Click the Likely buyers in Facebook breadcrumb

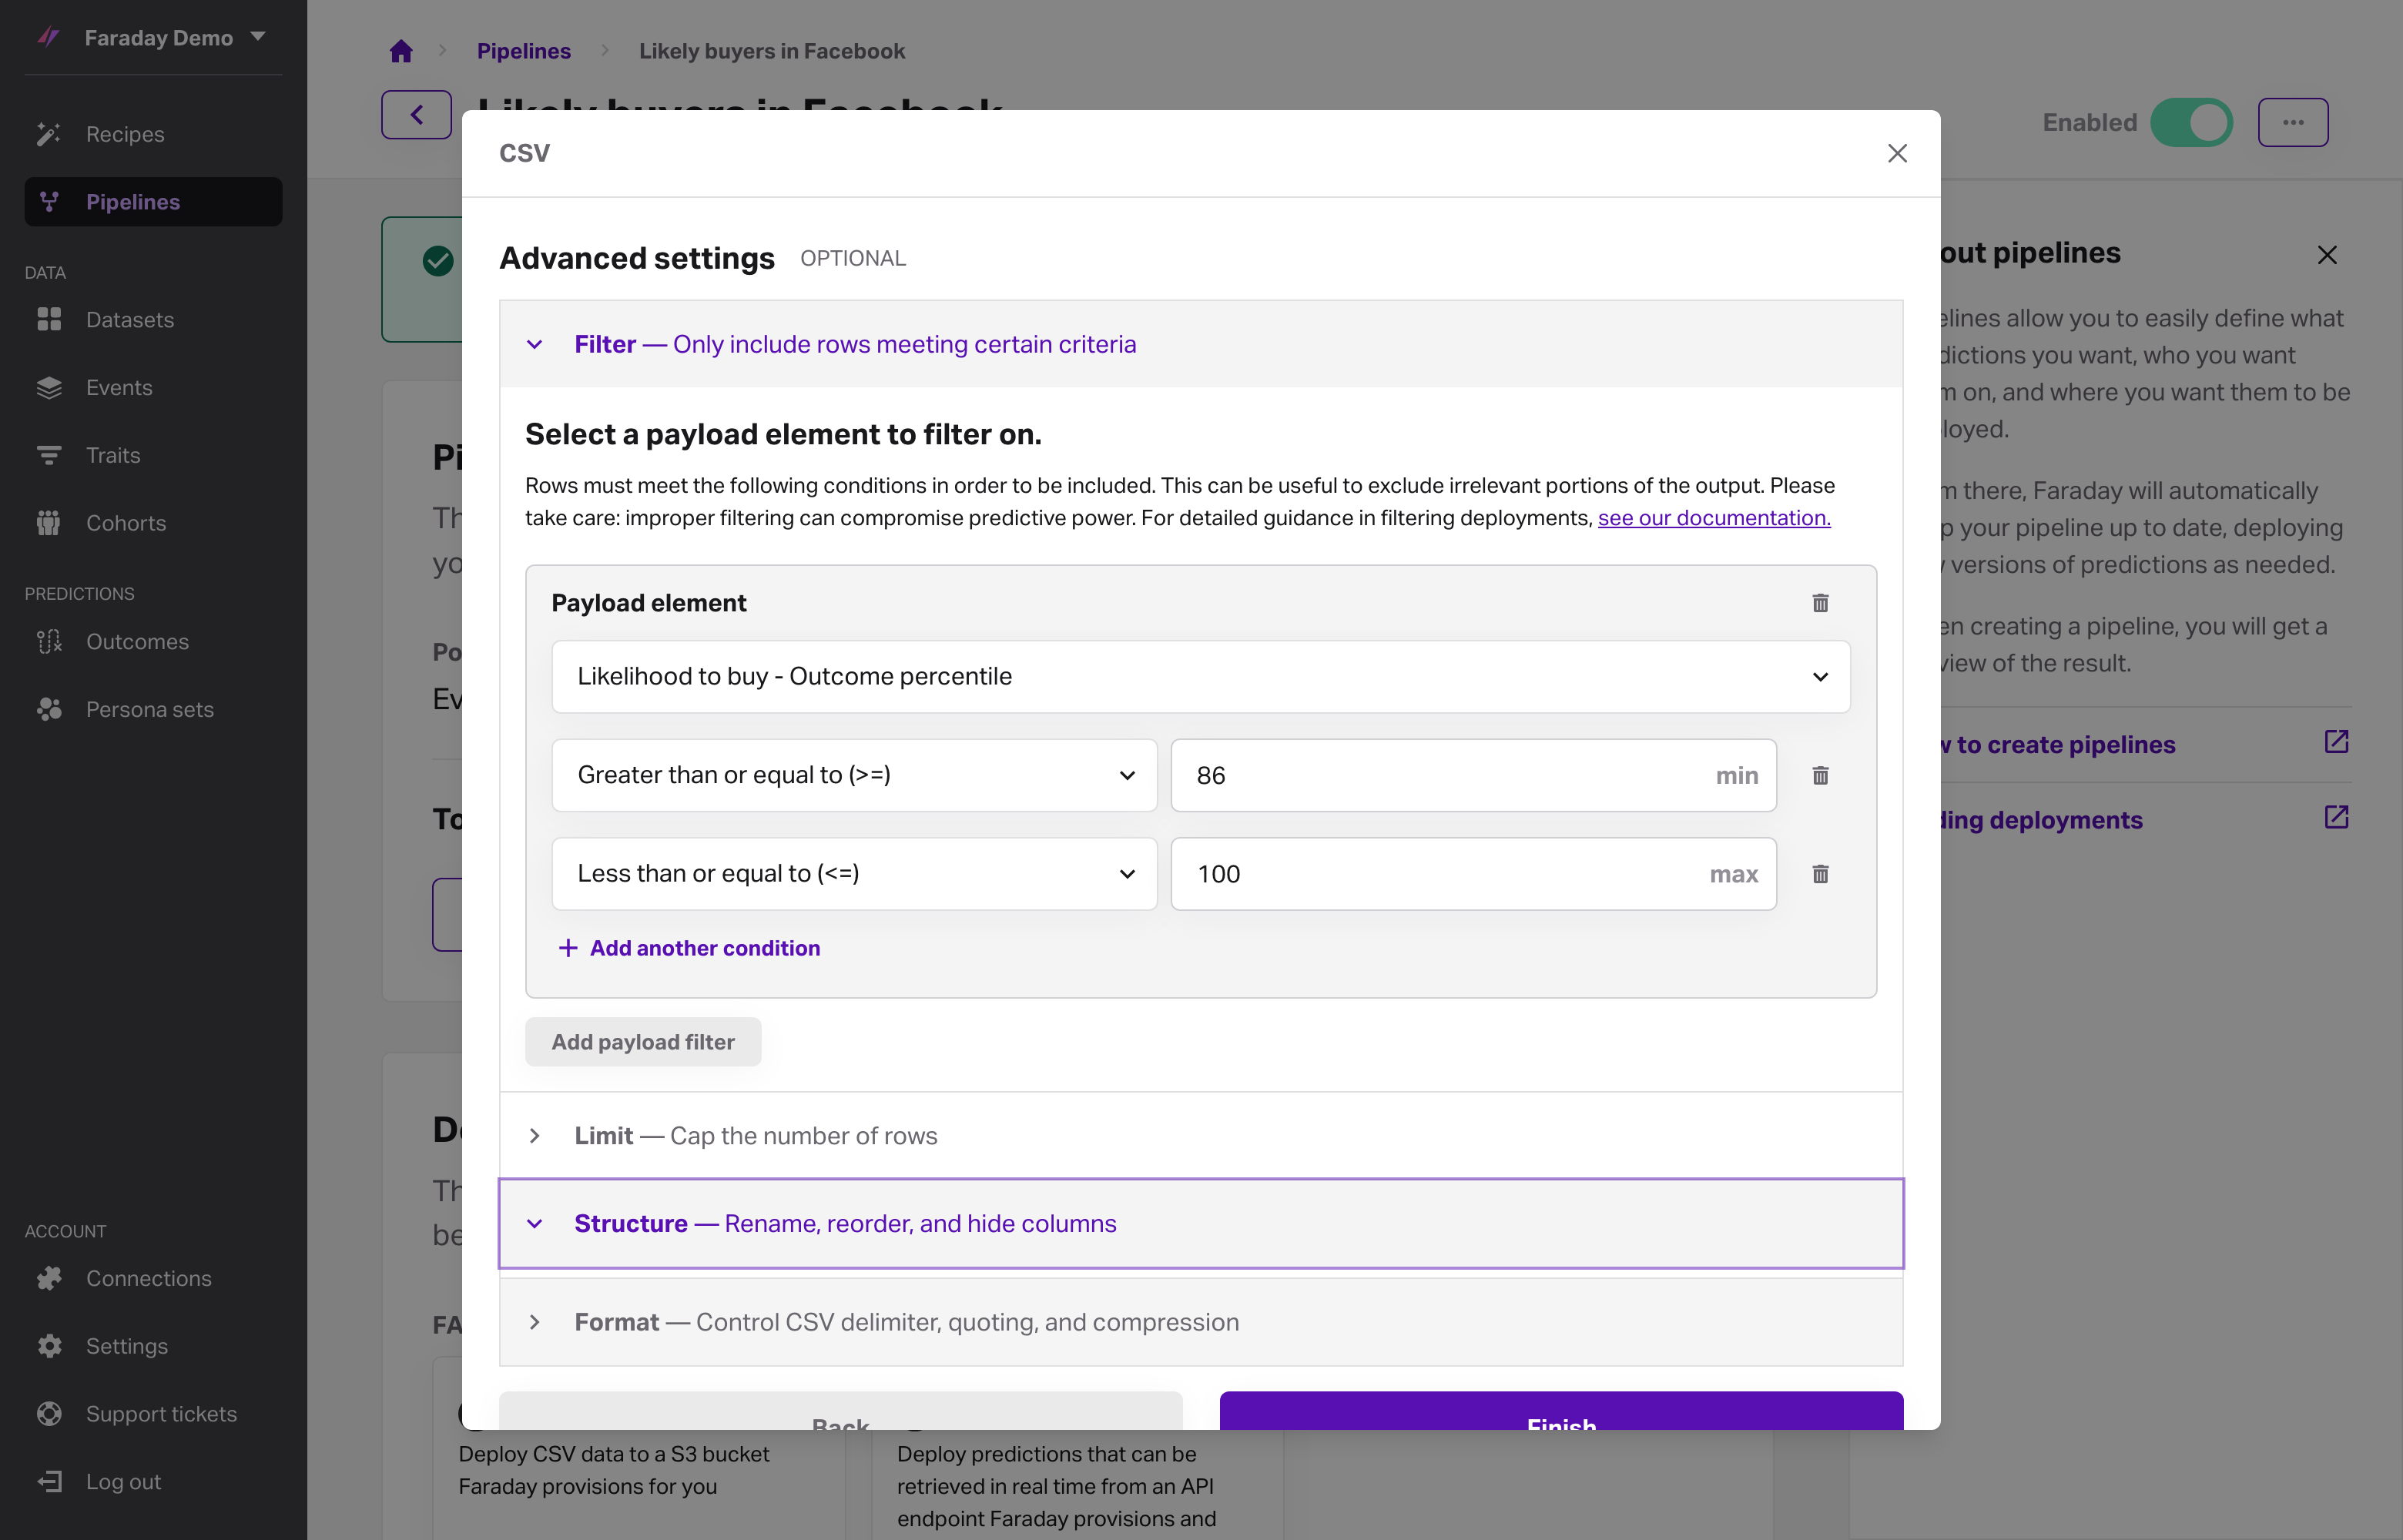click(772, 51)
